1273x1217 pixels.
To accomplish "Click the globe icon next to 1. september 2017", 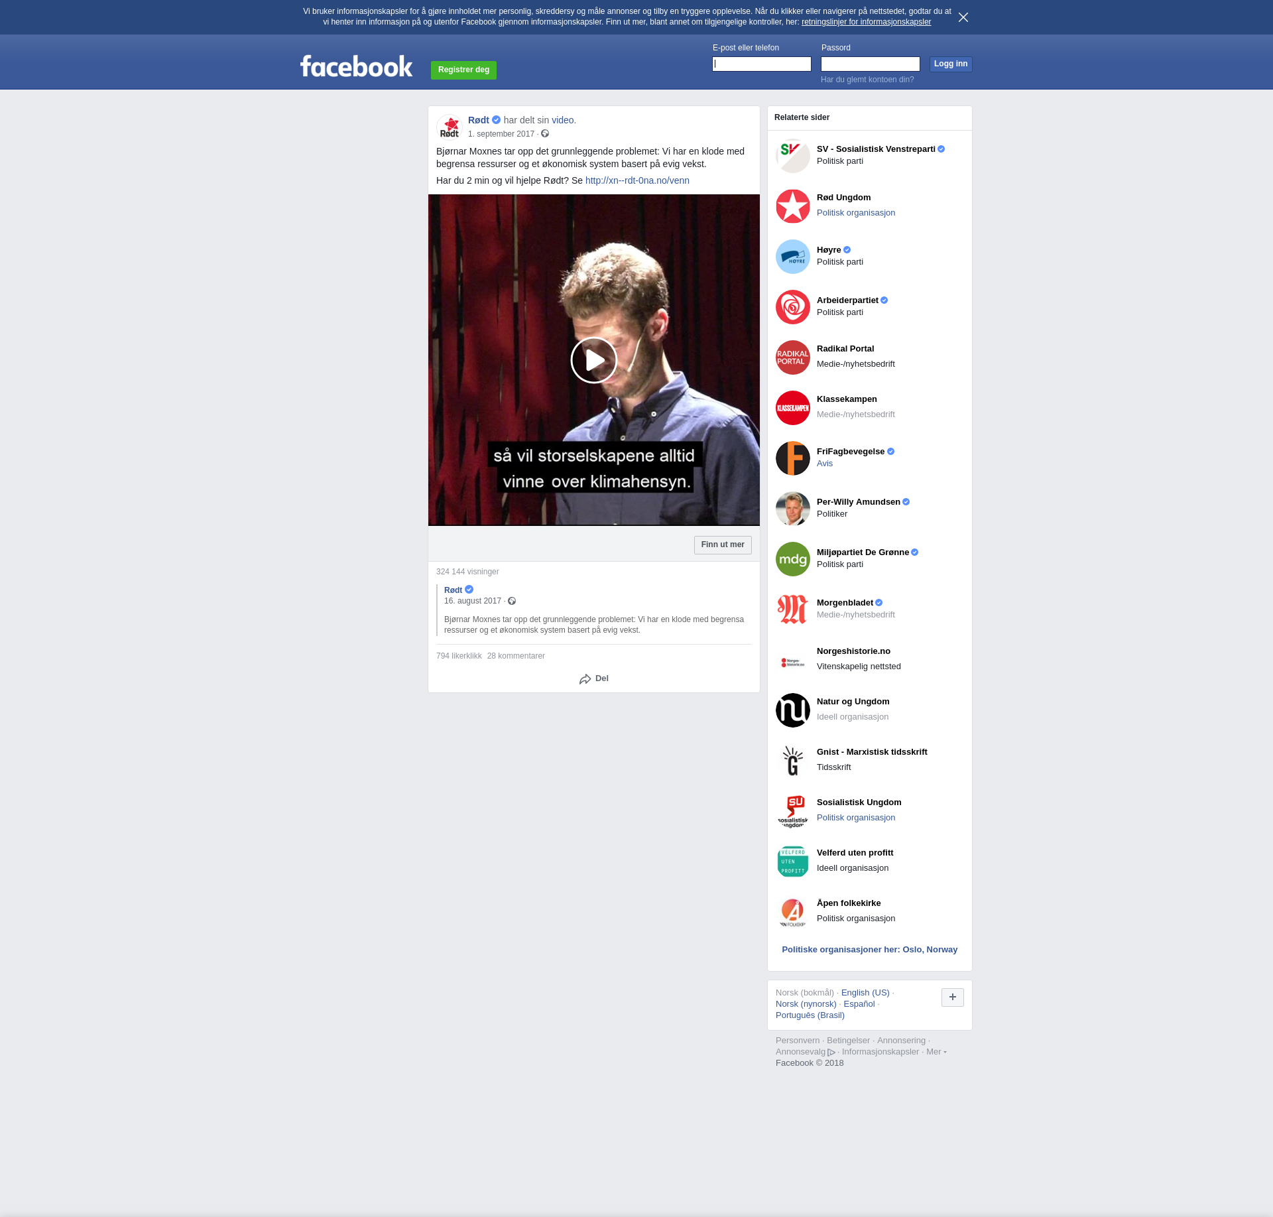I will [545, 134].
